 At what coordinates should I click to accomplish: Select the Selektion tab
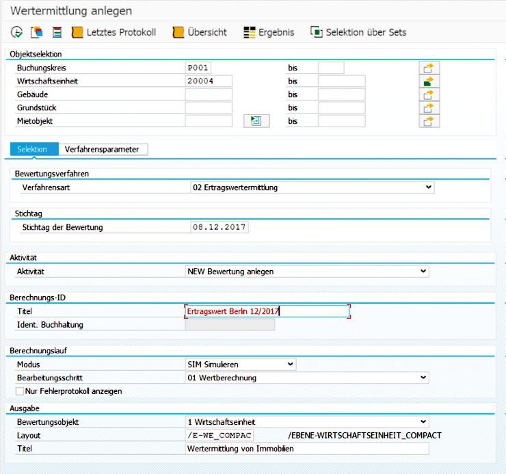tap(32, 149)
